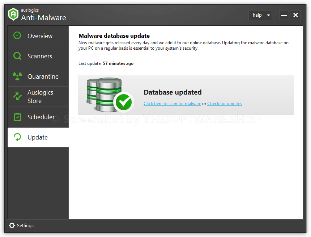Click the Auslogics Store arrows icon
Screen dimensions: 311x237
(17, 96)
